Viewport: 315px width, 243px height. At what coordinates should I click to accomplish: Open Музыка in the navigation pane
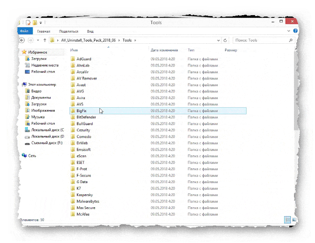[38, 117]
